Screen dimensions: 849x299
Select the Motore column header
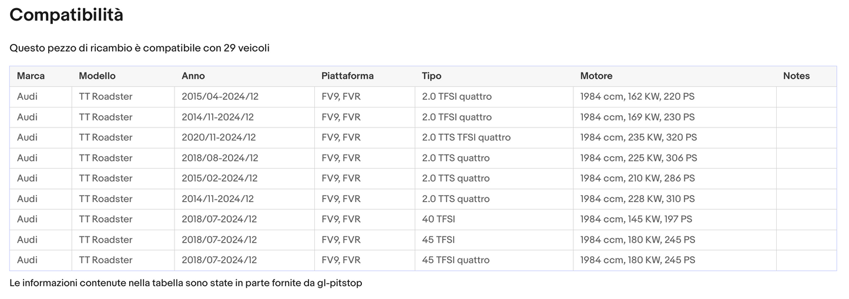596,76
